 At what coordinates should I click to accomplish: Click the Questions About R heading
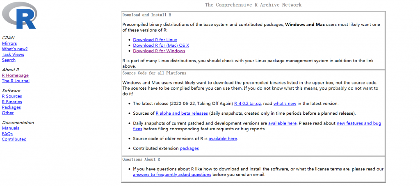coord(141,159)
